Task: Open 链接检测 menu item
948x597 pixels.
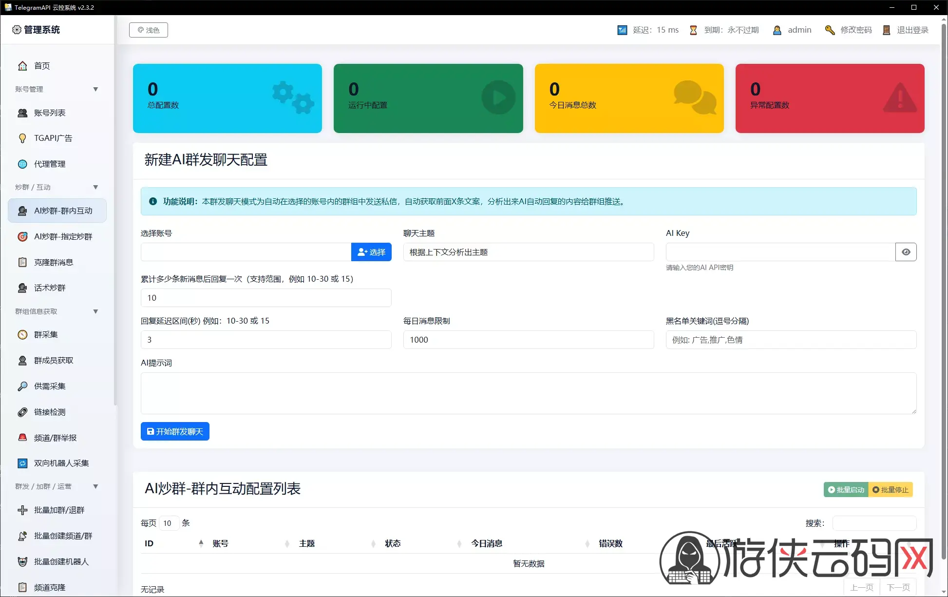Action: pos(57,412)
